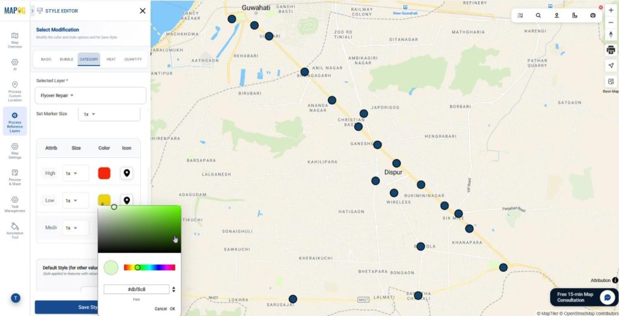Click the hue slider in color picker
The width and height of the screenshot is (619, 316).
click(149, 267)
